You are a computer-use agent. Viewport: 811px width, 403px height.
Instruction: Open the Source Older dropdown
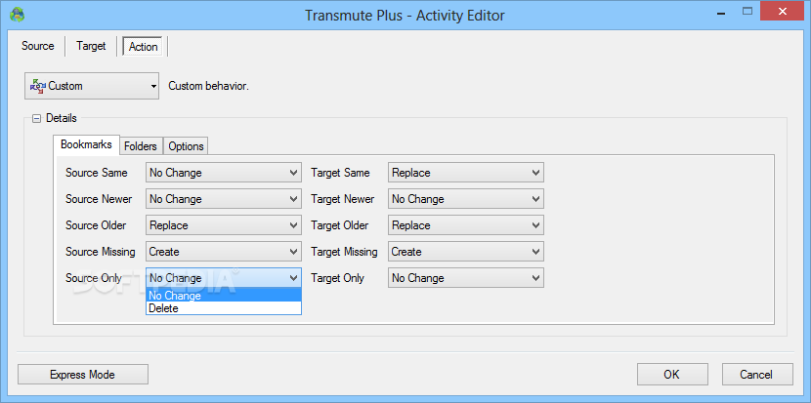(224, 225)
